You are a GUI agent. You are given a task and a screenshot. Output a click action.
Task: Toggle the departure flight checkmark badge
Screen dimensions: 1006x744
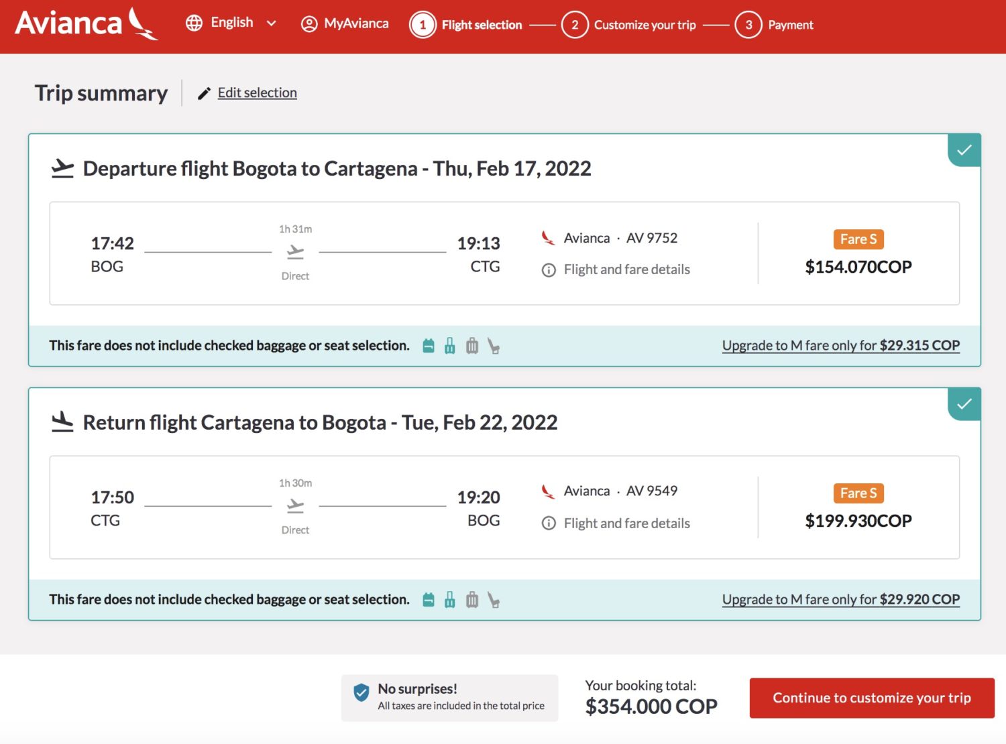[964, 150]
